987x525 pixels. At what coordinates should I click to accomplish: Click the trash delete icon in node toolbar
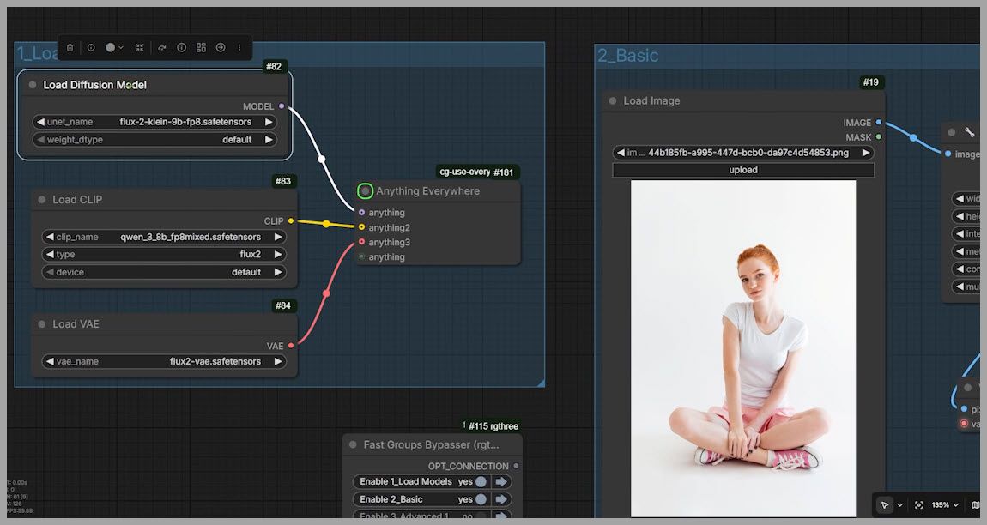pos(70,48)
